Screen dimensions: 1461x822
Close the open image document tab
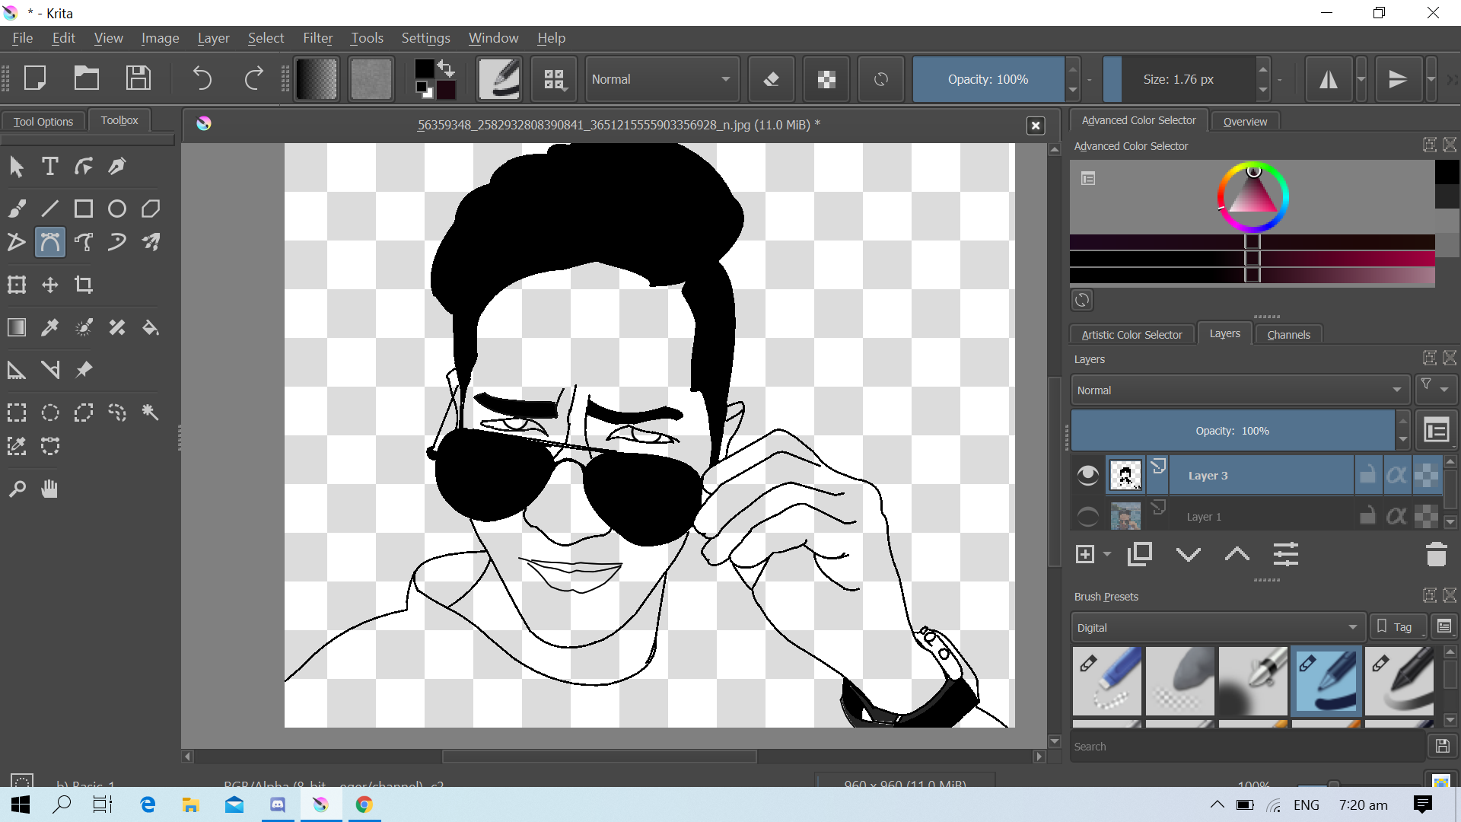(x=1036, y=126)
